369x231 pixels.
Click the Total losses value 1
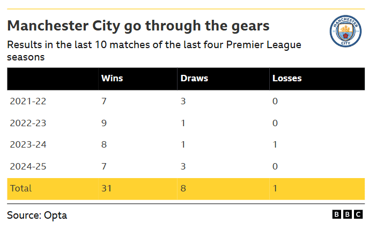pos(275,188)
